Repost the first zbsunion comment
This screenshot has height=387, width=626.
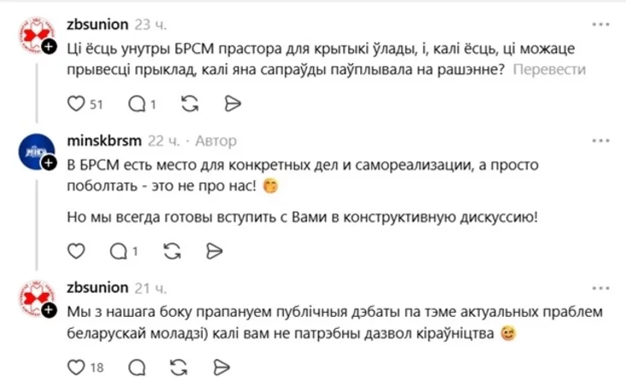click(191, 103)
